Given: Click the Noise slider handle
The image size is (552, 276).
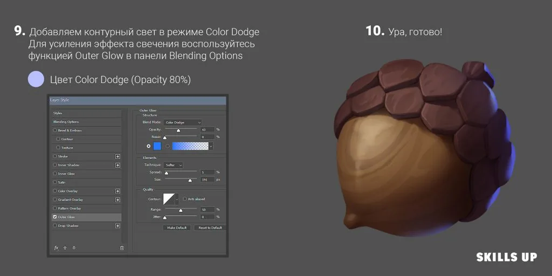Looking at the screenshot, I should 164,137.
